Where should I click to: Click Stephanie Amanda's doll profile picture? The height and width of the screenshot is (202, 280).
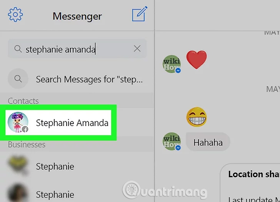coord(18,122)
